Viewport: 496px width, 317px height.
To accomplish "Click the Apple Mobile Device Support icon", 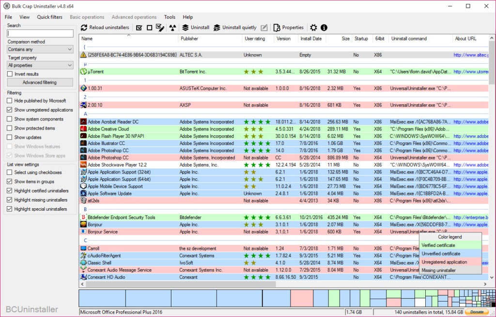I will click(83, 186).
